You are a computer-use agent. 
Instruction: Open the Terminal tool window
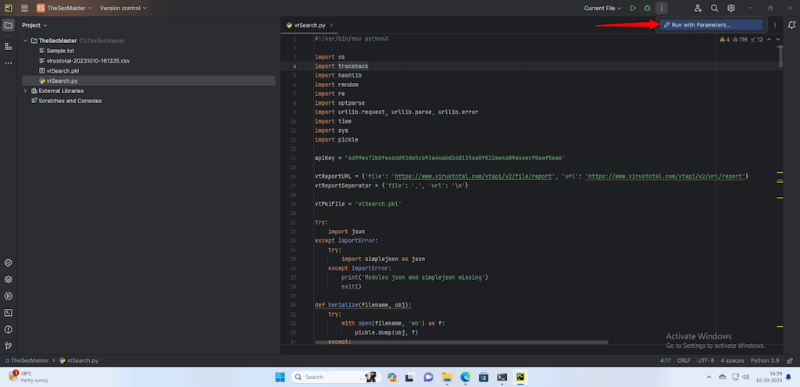[8, 313]
